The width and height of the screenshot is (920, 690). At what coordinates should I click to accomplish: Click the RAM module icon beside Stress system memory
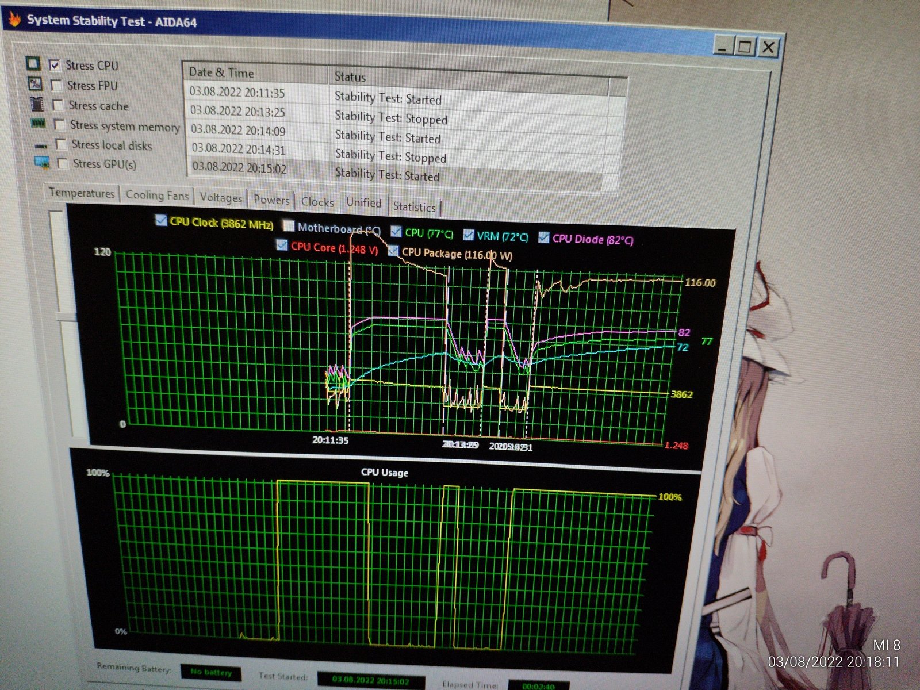pyautogui.click(x=39, y=124)
